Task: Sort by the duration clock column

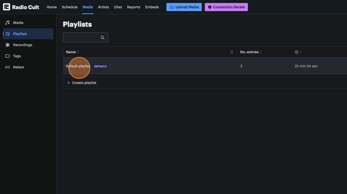Action: (x=298, y=52)
